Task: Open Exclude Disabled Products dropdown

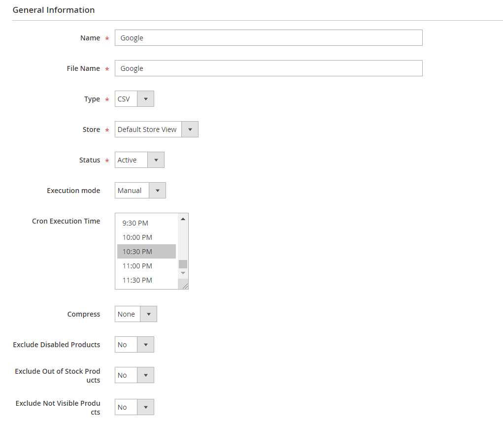Action: coord(134,345)
